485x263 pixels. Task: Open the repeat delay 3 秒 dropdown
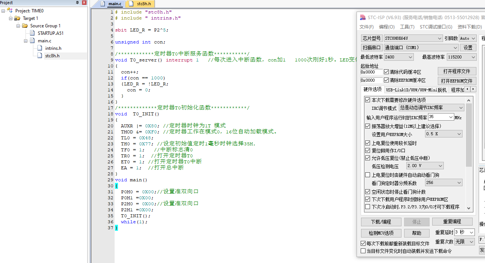464,232
